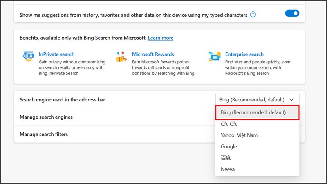Select the 百度 search engine option
The height and width of the screenshot is (184, 327).
pyautogui.click(x=226, y=158)
